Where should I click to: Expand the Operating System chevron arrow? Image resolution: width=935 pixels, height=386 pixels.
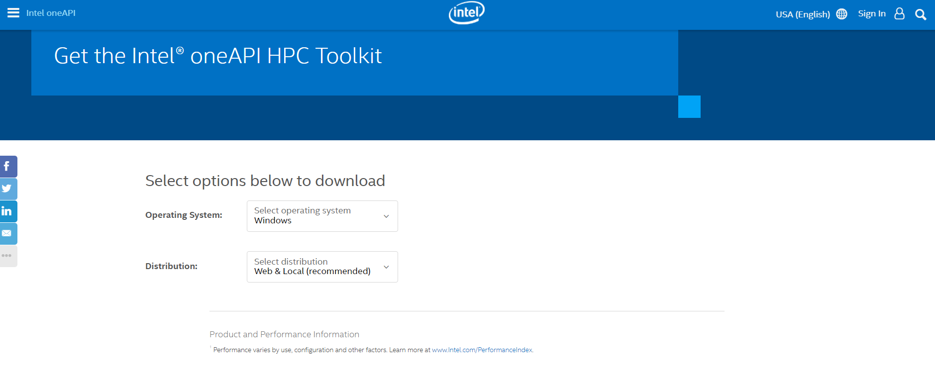pyautogui.click(x=386, y=216)
